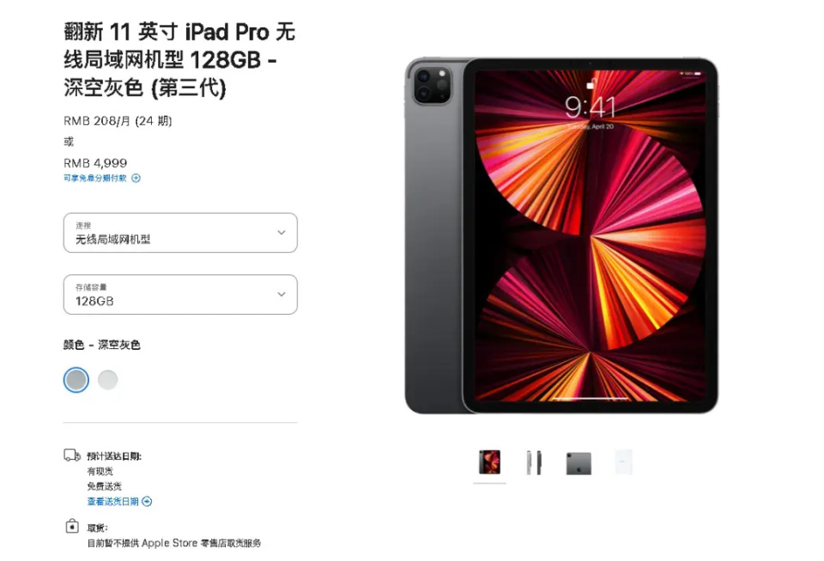The height and width of the screenshot is (561, 824).
Task: Click the Apple Store pickup bag icon
Action: [72, 526]
